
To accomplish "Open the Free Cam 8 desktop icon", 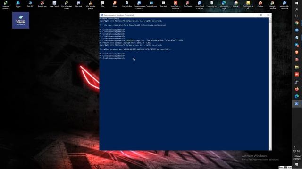I will pos(54,4).
